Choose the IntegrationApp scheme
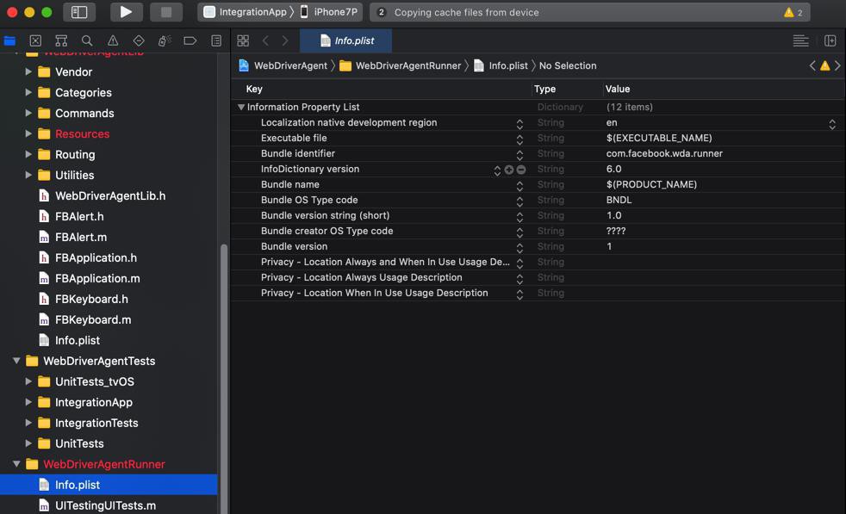The width and height of the screenshot is (846, 514). click(x=246, y=12)
